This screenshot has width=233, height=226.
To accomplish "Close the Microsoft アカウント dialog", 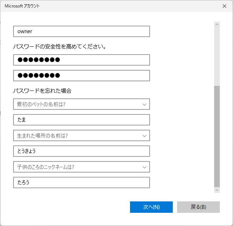I will (x=224, y=6).
